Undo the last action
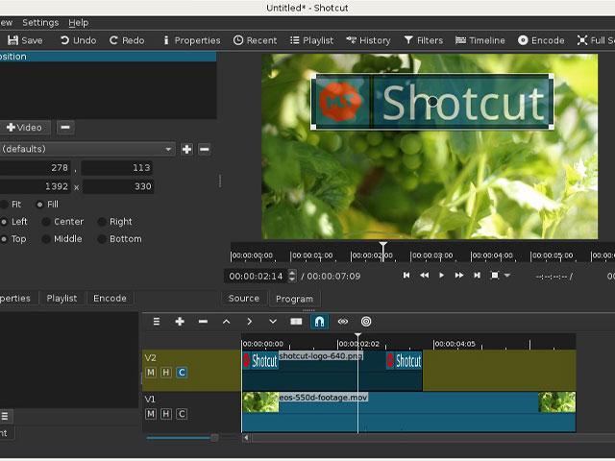 (x=78, y=40)
